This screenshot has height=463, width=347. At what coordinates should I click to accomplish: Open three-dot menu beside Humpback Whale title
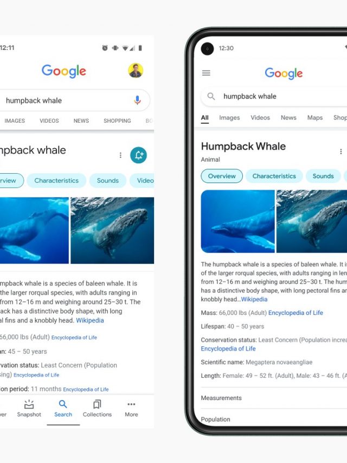click(x=341, y=151)
